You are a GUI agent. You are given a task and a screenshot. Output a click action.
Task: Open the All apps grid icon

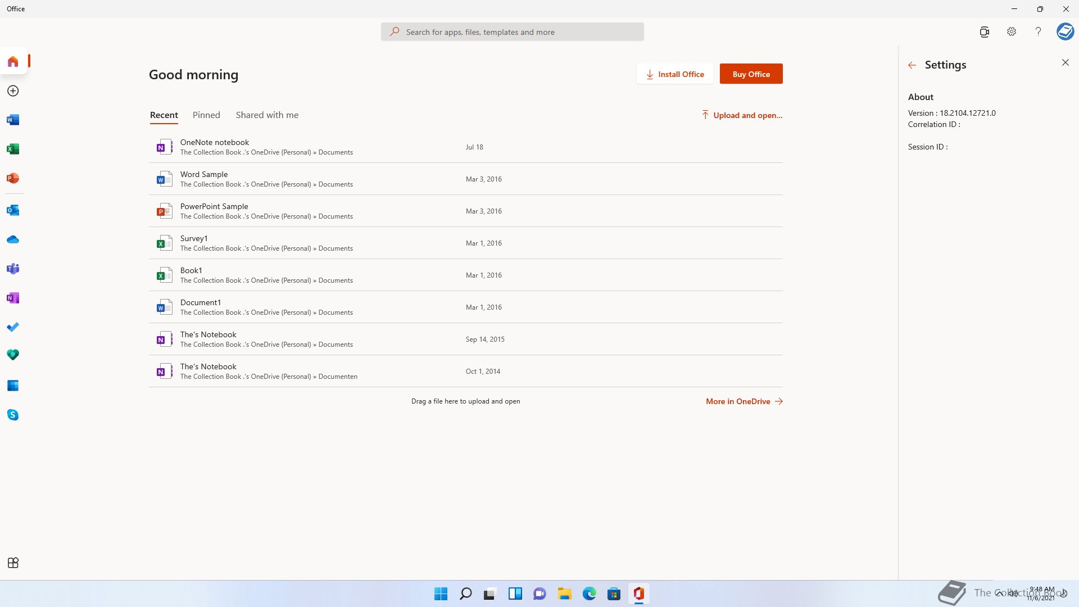(13, 563)
